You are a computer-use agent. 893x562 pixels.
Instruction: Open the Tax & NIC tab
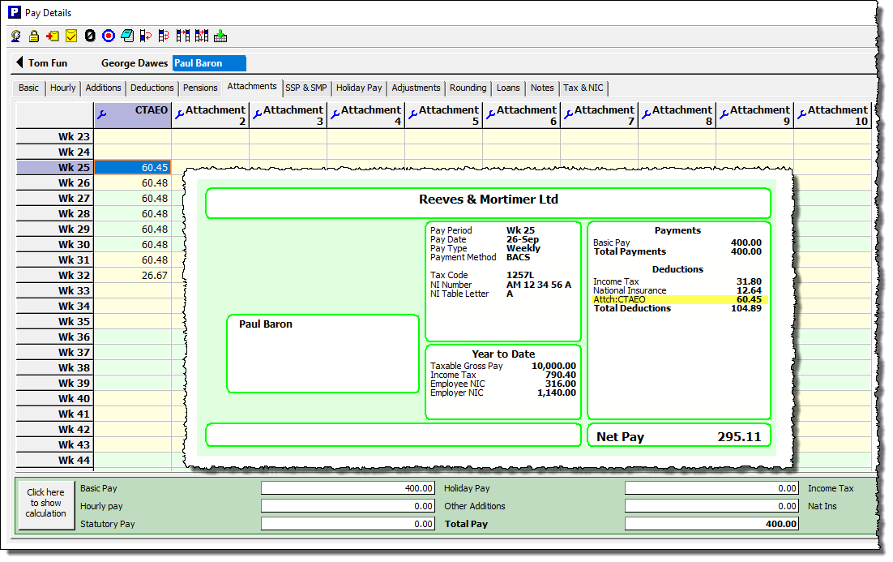click(x=583, y=88)
